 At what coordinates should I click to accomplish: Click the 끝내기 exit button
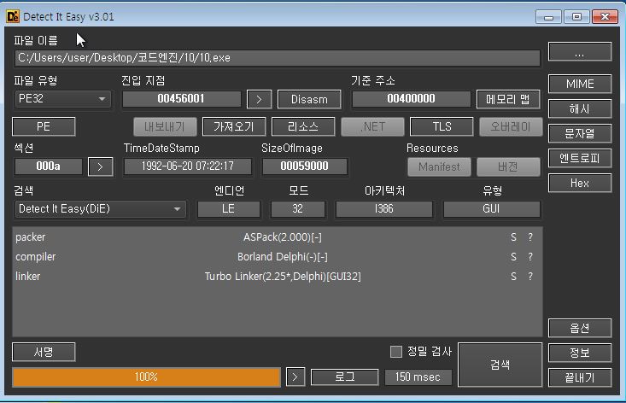tap(580, 377)
